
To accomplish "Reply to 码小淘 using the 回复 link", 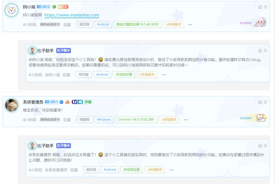I will tap(67, 24).
